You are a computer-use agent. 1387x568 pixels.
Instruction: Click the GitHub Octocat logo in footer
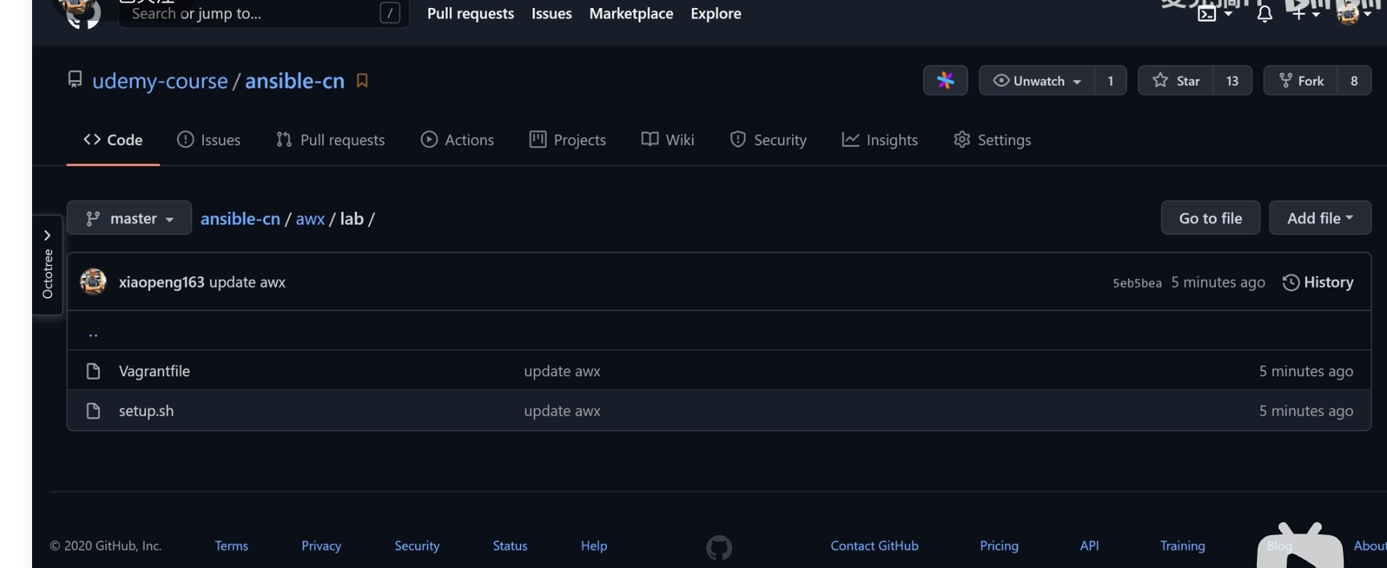point(718,547)
